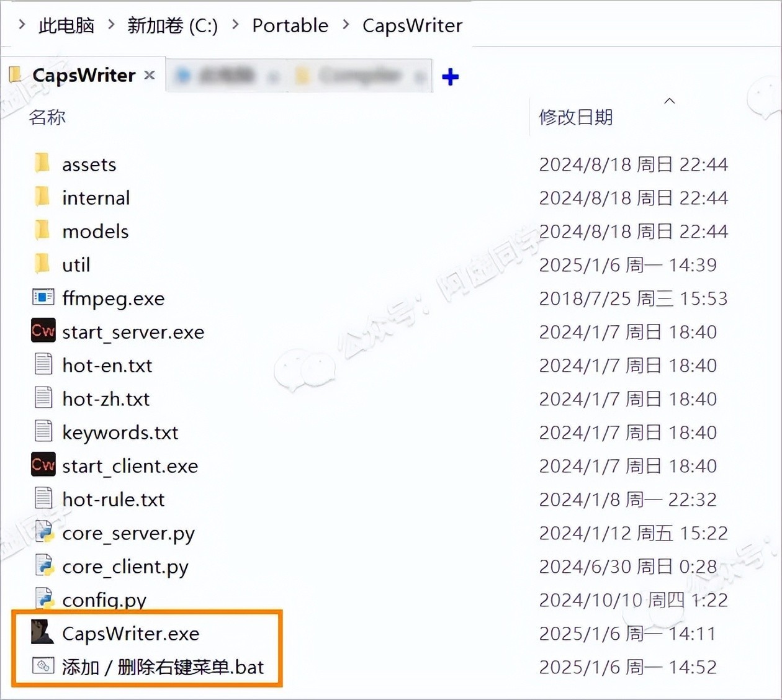Viewport: 782px width, 700px height.
Task: Select the assets folder icon
Action: (x=42, y=163)
